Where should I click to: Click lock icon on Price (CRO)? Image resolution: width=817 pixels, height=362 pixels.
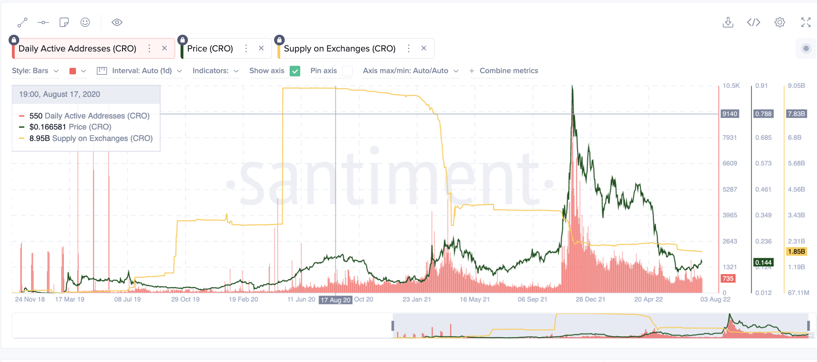(x=183, y=40)
